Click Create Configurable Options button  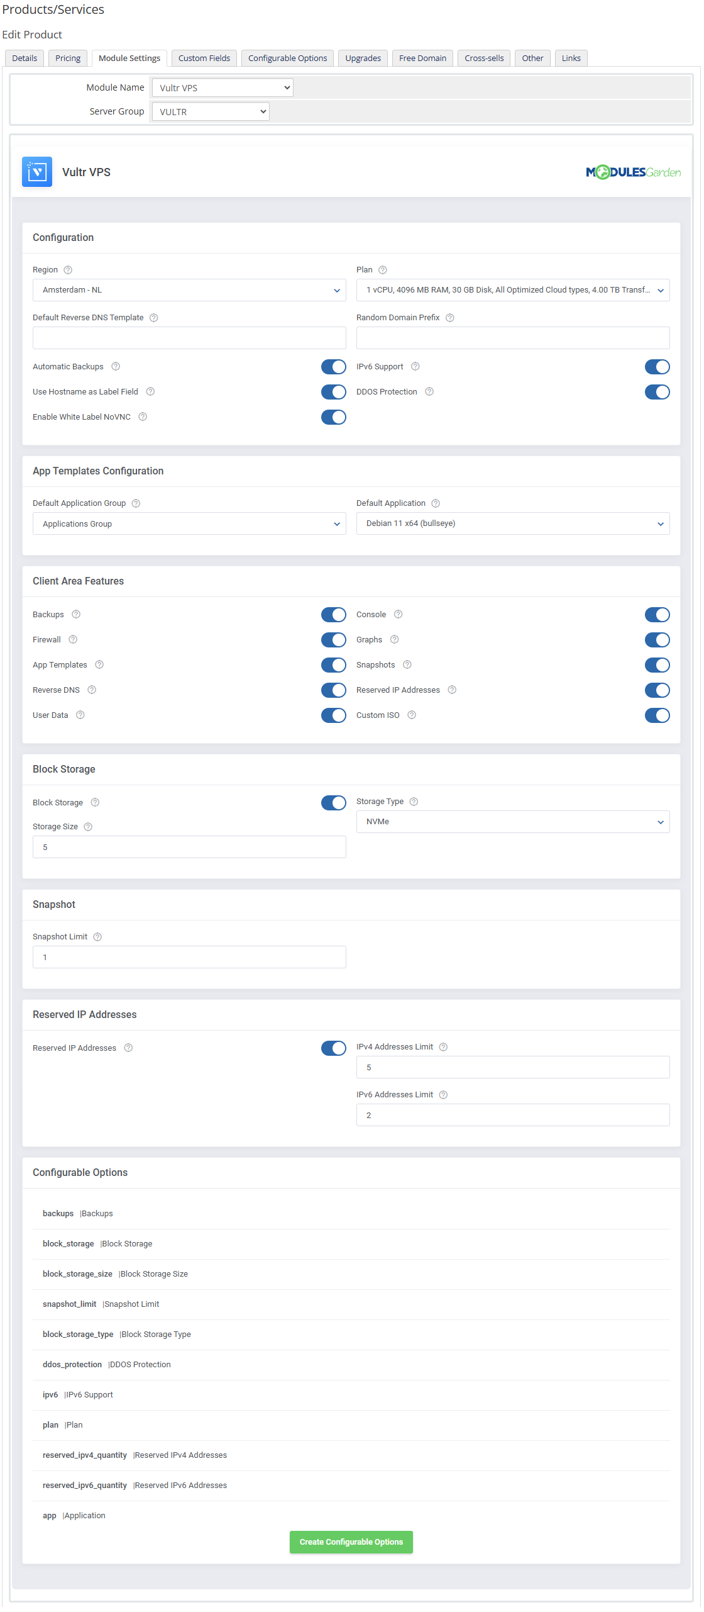[x=351, y=1542]
